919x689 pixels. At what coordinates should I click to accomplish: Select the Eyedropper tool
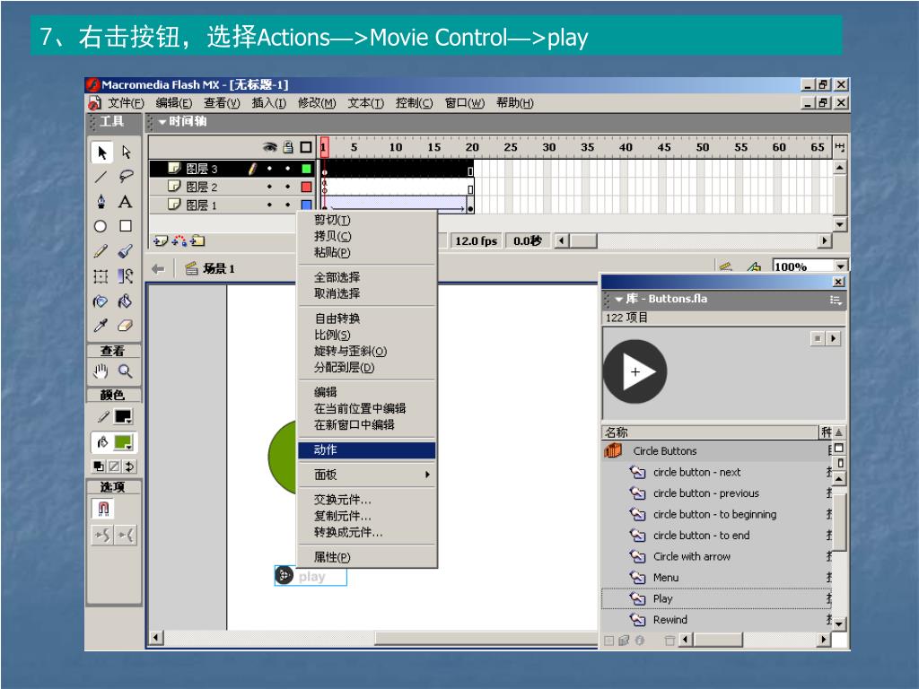[101, 326]
